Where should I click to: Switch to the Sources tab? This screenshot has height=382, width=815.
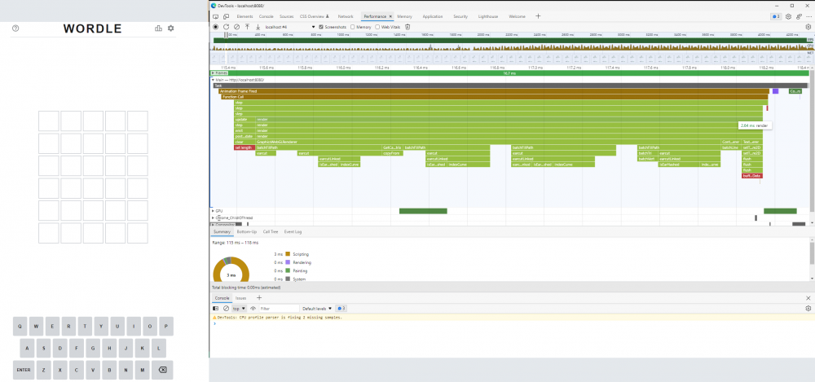pos(286,16)
